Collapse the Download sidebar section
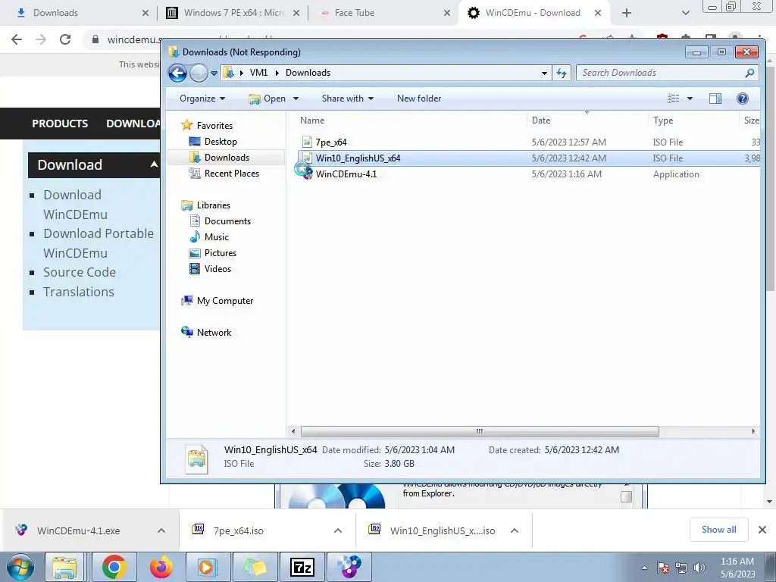Screen dimensions: 776x582 (x=154, y=164)
